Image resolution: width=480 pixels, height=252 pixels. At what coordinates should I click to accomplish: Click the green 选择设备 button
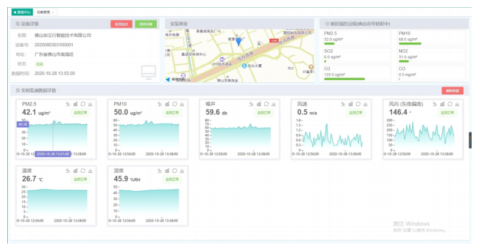[x=144, y=24]
